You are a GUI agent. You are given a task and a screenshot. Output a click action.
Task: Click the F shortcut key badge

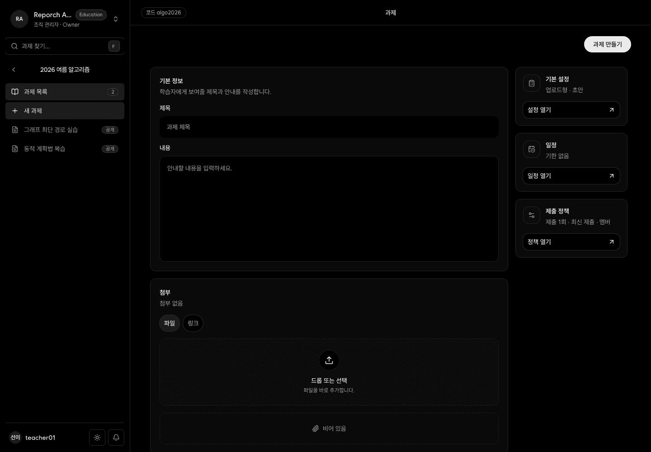pos(114,46)
